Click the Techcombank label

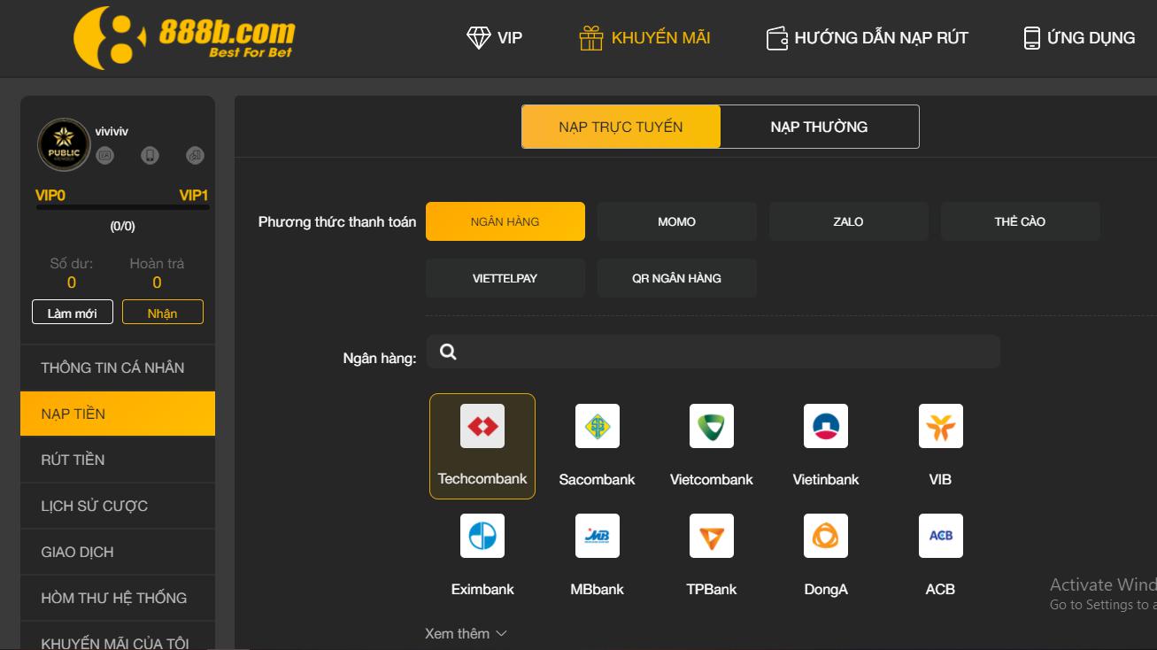click(x=482, y=479)
